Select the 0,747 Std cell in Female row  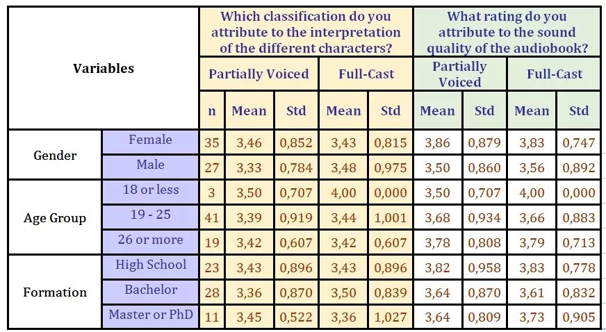pyautogui.click(x=578, y=143)
